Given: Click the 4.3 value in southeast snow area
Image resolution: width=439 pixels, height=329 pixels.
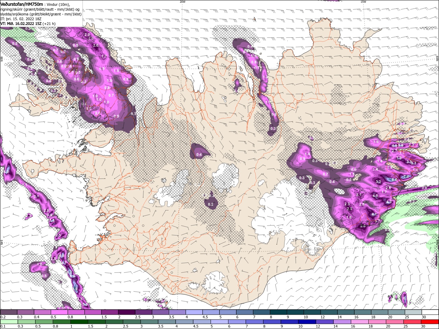Looking at the screenshot, I should 389,202.
